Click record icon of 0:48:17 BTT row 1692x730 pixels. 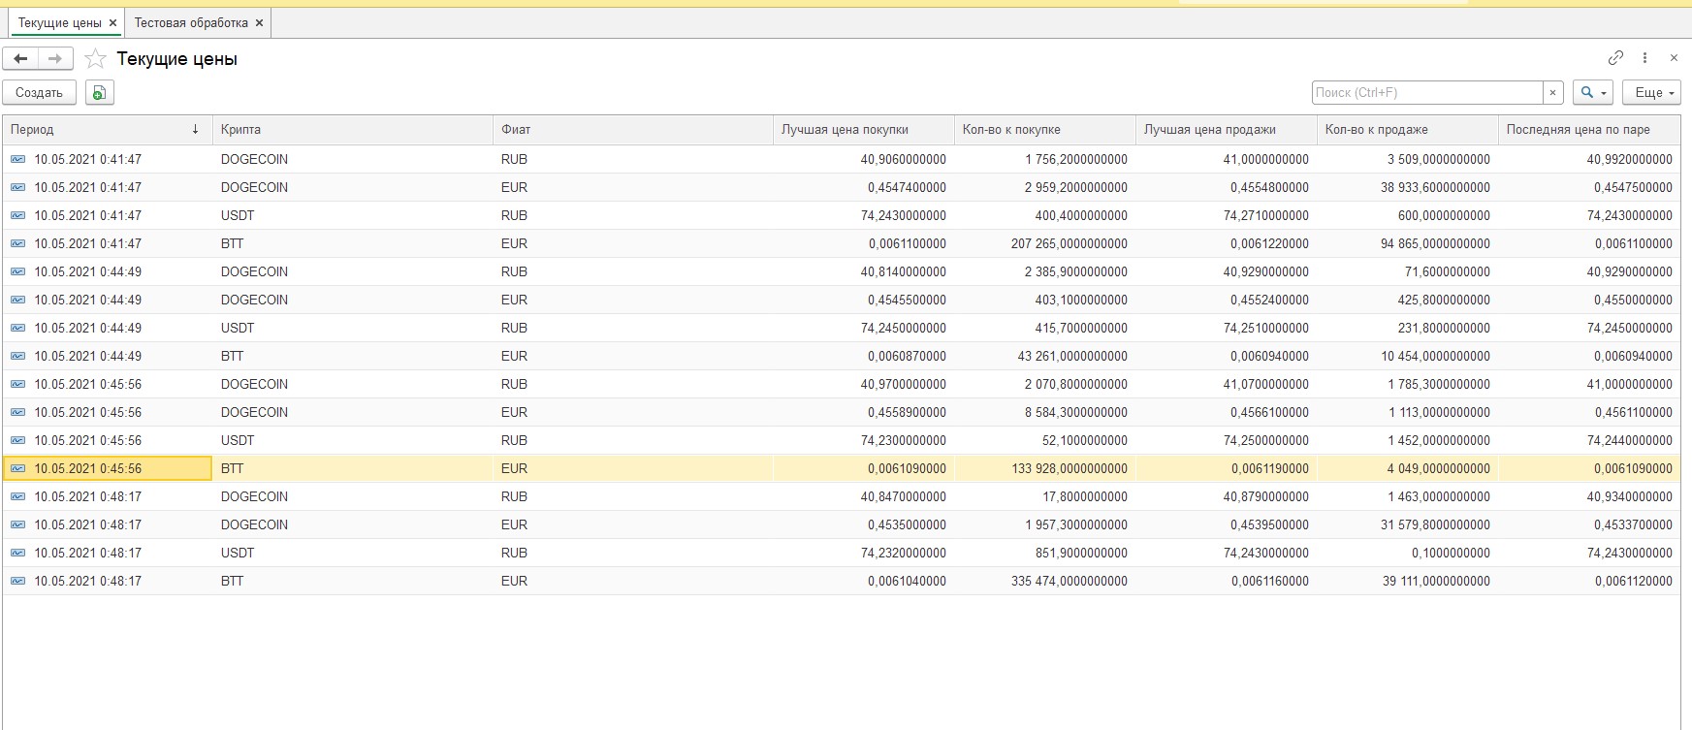[x=17, y=581]
